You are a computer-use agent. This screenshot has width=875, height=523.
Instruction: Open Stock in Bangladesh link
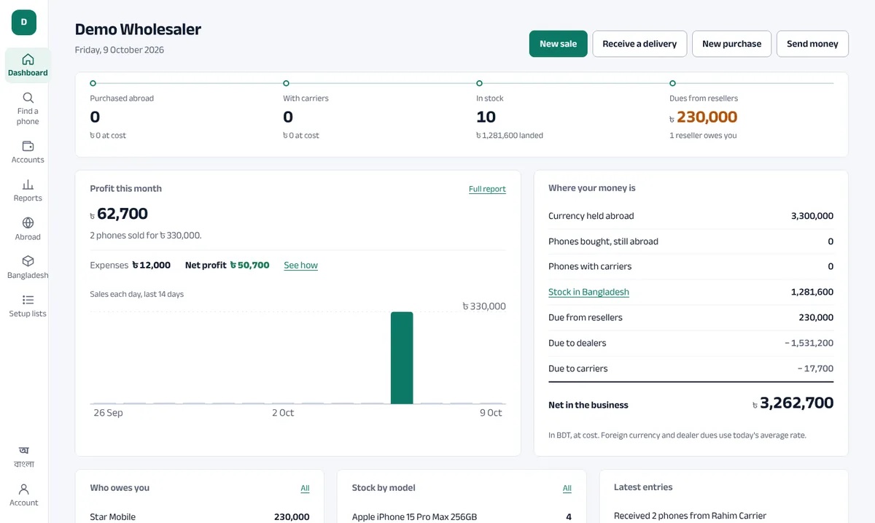588,292
